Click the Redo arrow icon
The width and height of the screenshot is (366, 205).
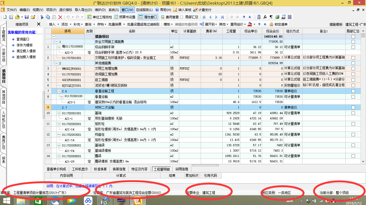pos(77,17)
